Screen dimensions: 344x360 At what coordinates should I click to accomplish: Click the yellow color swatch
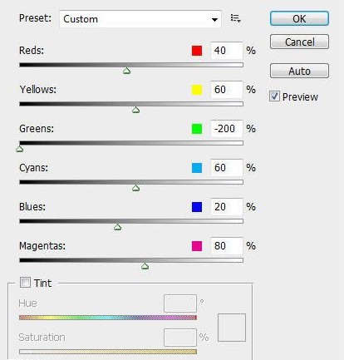[x=197, y=90]
